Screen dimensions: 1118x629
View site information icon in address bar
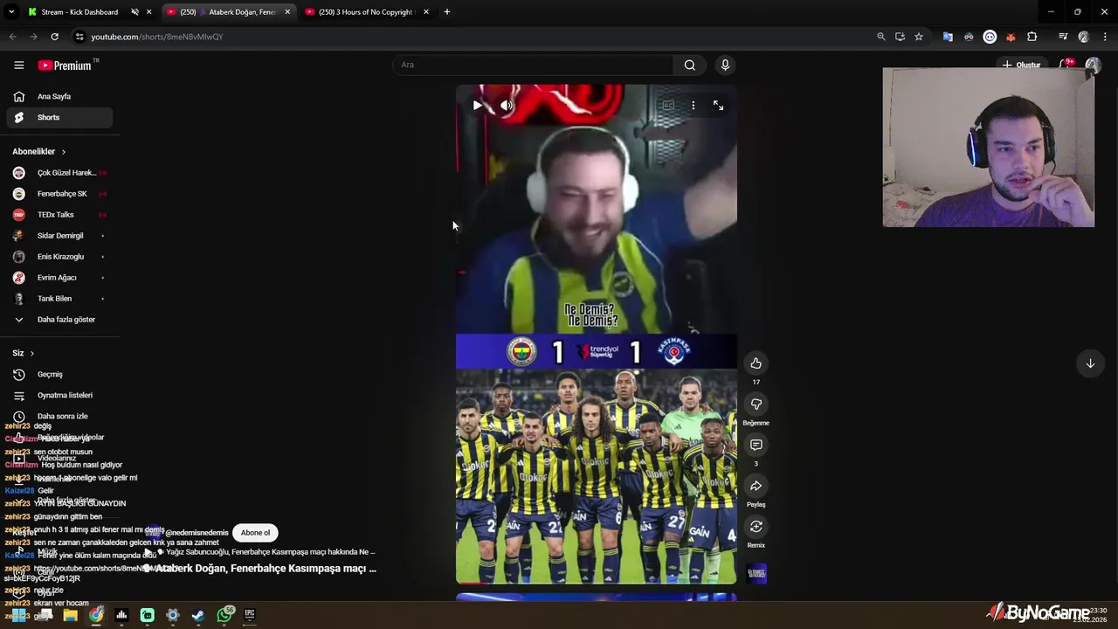tap(79, 37)
